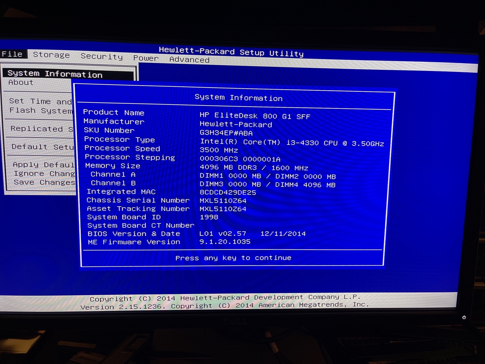Click the monitor power button indicator
Viewport: 485px width, 364px height.
tap(464, 317)
